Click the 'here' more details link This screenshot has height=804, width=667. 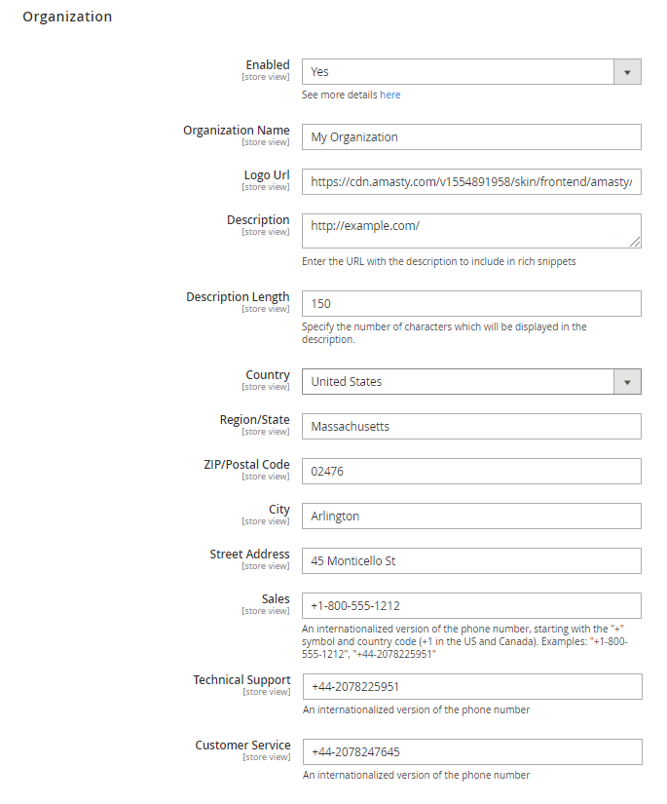point(389,96)
